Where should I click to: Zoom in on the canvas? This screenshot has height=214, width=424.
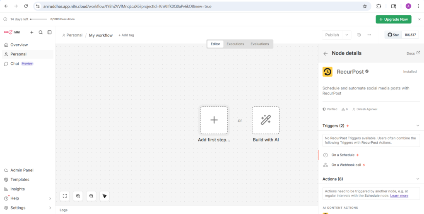pyautogui.click(x=78, y=196)
